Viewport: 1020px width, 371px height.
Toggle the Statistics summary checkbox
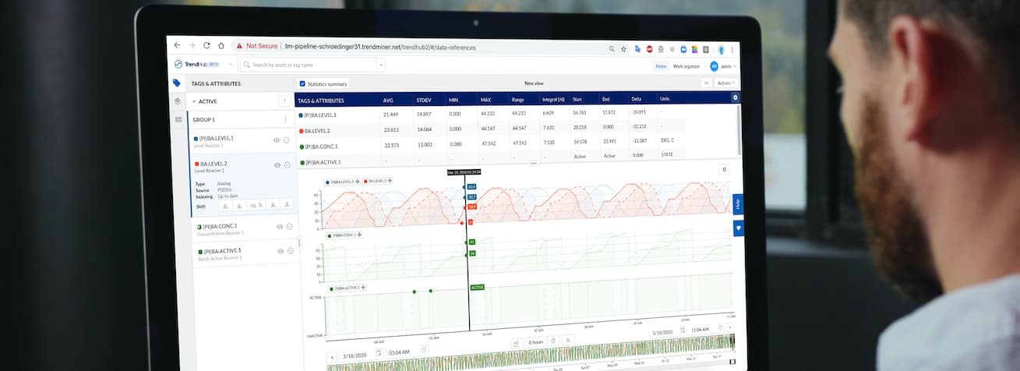[x=303, y=83]
